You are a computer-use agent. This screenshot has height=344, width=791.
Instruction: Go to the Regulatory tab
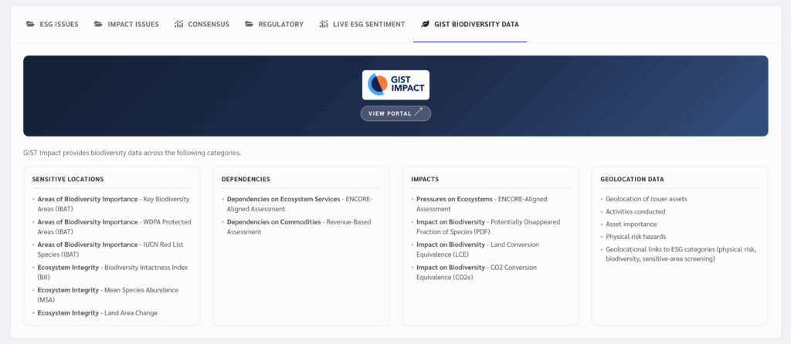click(281, 25)
